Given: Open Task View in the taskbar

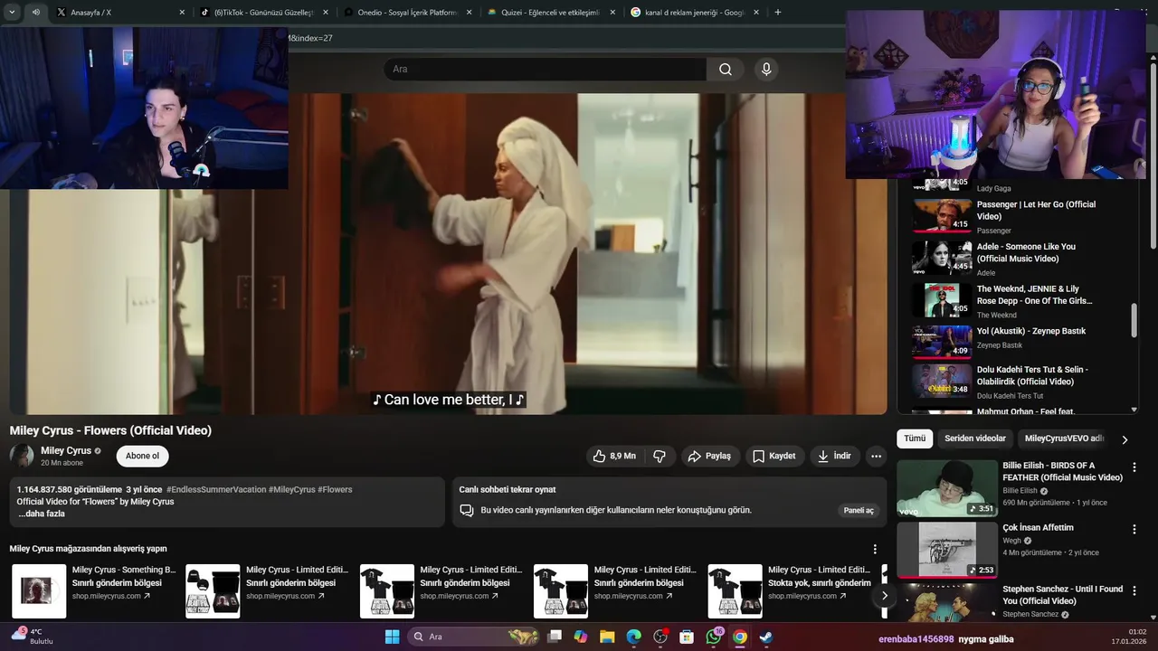Looking at the screenshot, I should pyautogui.click(x=555, y=637).
